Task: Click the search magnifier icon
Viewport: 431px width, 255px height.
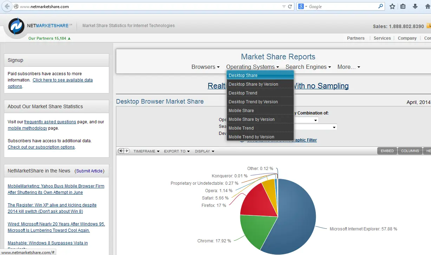Action: pos(380,6)
